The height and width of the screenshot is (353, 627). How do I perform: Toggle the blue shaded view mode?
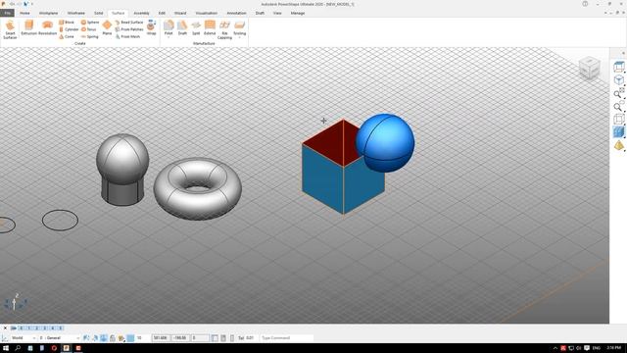(618, 132)
